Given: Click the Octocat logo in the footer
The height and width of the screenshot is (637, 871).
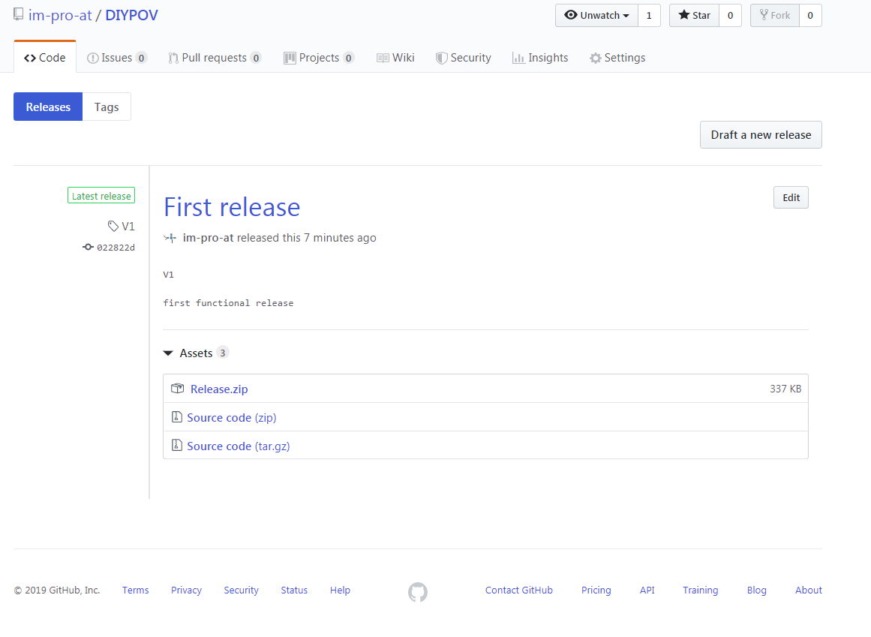Looking at the screenshot, I should (x=417, y=592).
